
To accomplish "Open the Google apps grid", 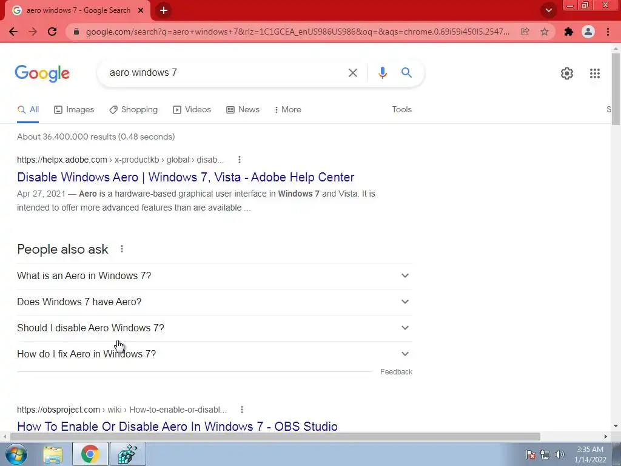I will tap(595, 73).
